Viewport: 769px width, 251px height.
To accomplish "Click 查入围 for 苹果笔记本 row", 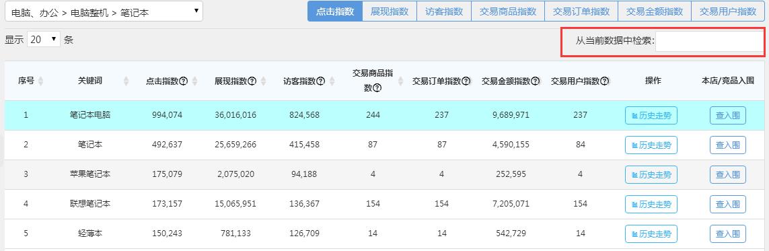I will pos(728,174).
